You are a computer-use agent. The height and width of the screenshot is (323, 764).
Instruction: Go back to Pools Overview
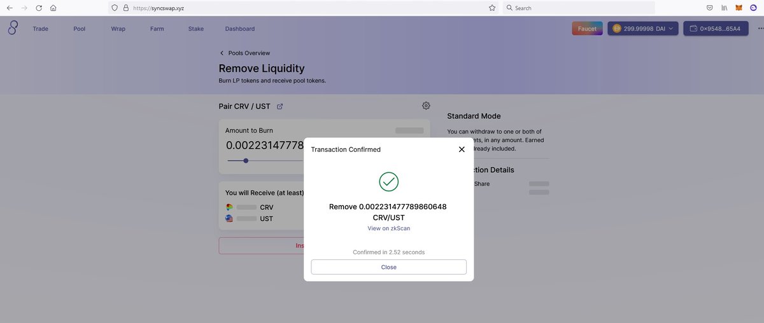[x=244, y=53]
